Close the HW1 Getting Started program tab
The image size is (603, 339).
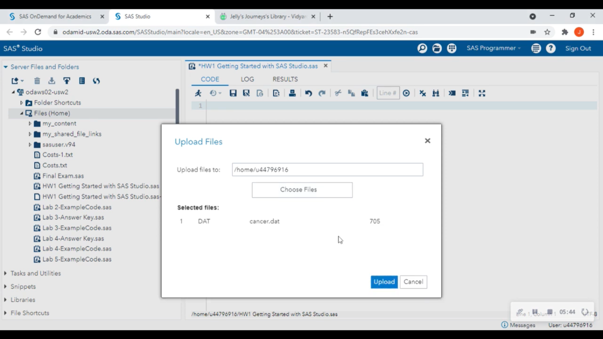tap(325, 66)
